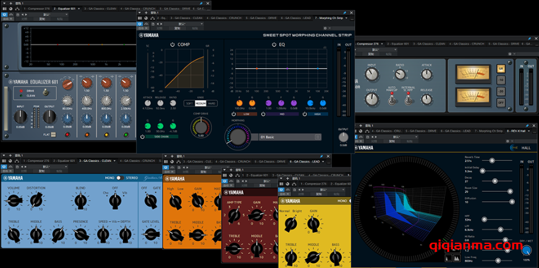Screen dimensions: 539x268
Task: Click the SIDE CHAIN power icon
Action: pos(143,136)
